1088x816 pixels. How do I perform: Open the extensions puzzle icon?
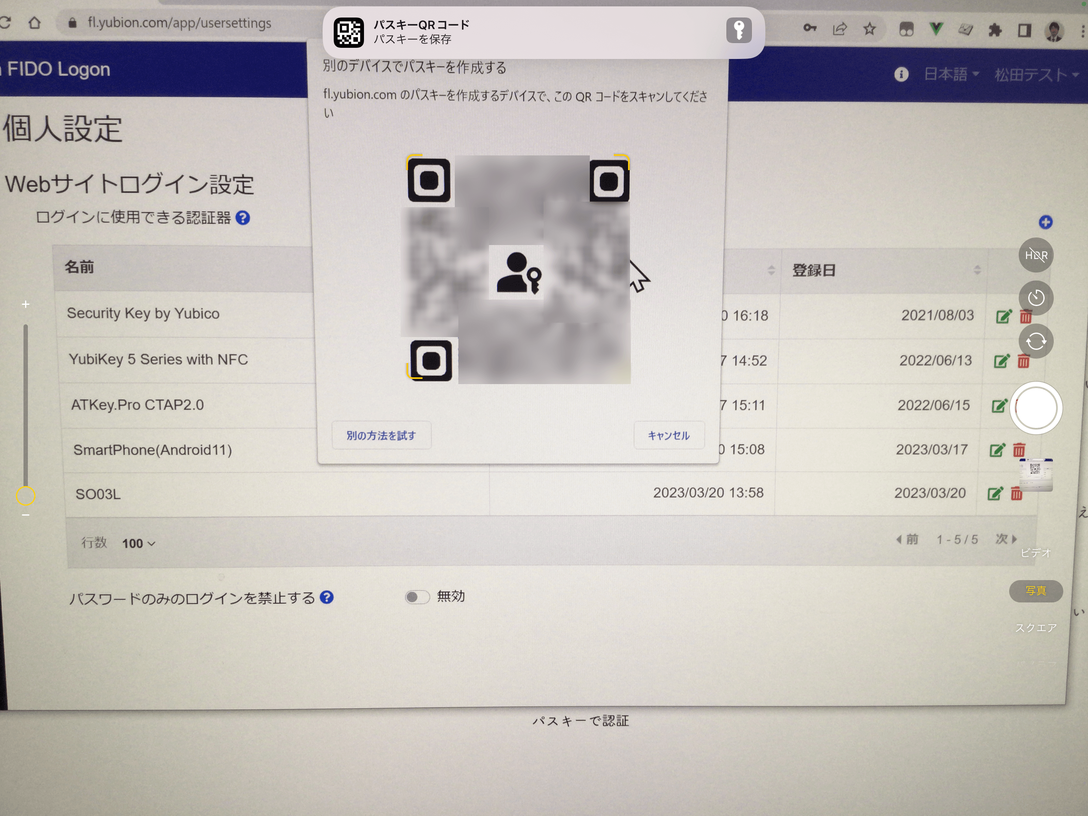pos(995,31)
